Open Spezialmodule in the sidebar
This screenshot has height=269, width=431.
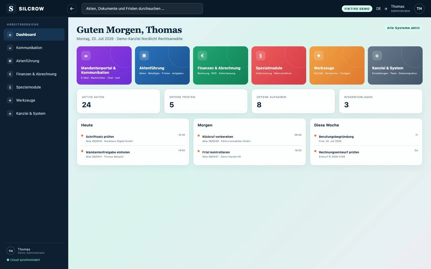(x=34, y=87)
